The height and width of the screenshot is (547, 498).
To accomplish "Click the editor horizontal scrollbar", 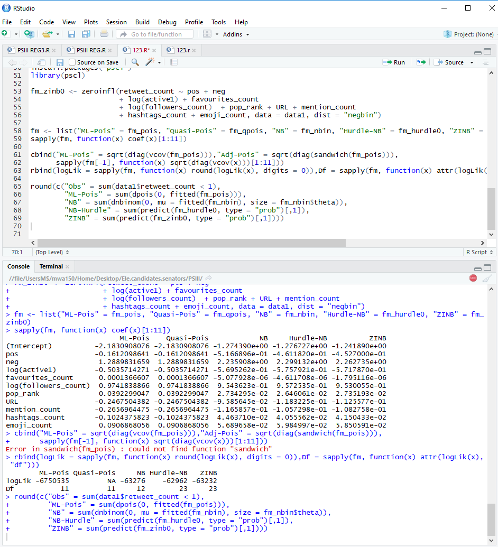I will [191, 243].
